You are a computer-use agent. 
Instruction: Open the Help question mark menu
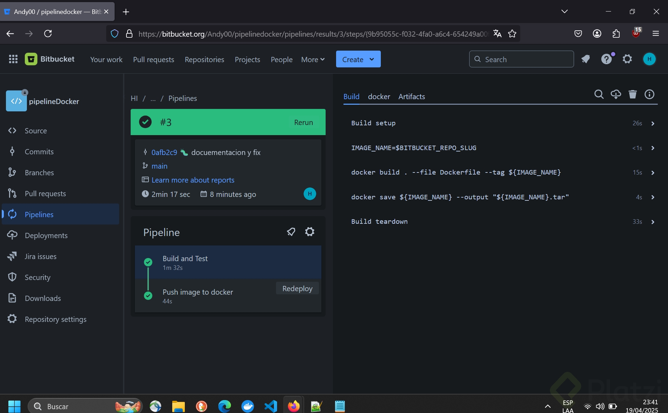pyautogui.click(x=607, y=59)
